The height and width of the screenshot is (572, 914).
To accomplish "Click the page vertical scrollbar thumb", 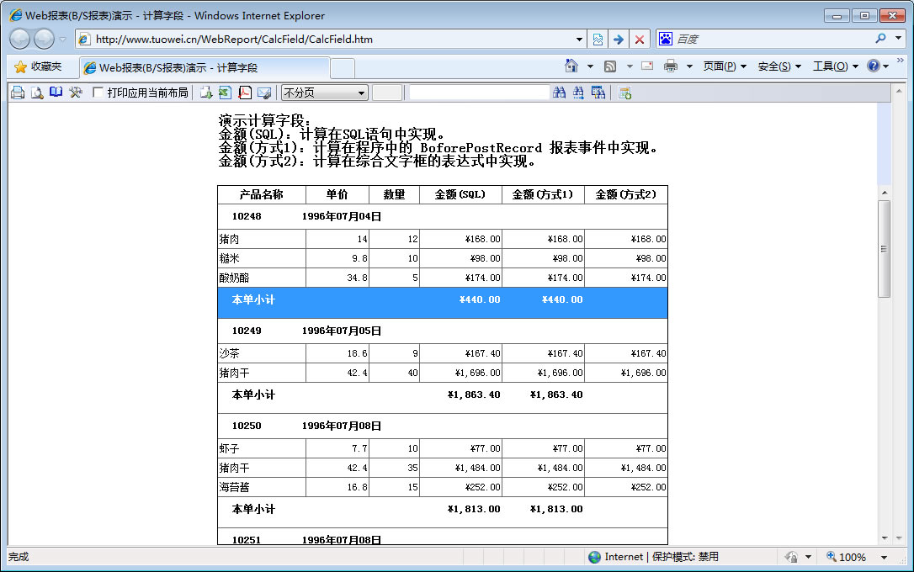I will pos(884,248).
